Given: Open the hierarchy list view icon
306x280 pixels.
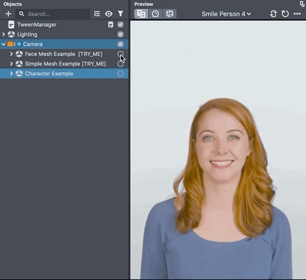Looking at the screenshot, I should 97,14.
